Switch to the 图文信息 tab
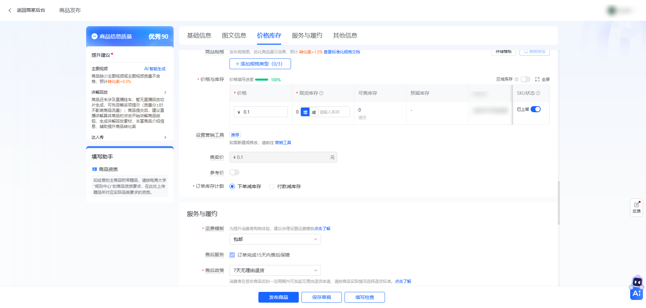This screenshot has height=308, width=646. 234,36
